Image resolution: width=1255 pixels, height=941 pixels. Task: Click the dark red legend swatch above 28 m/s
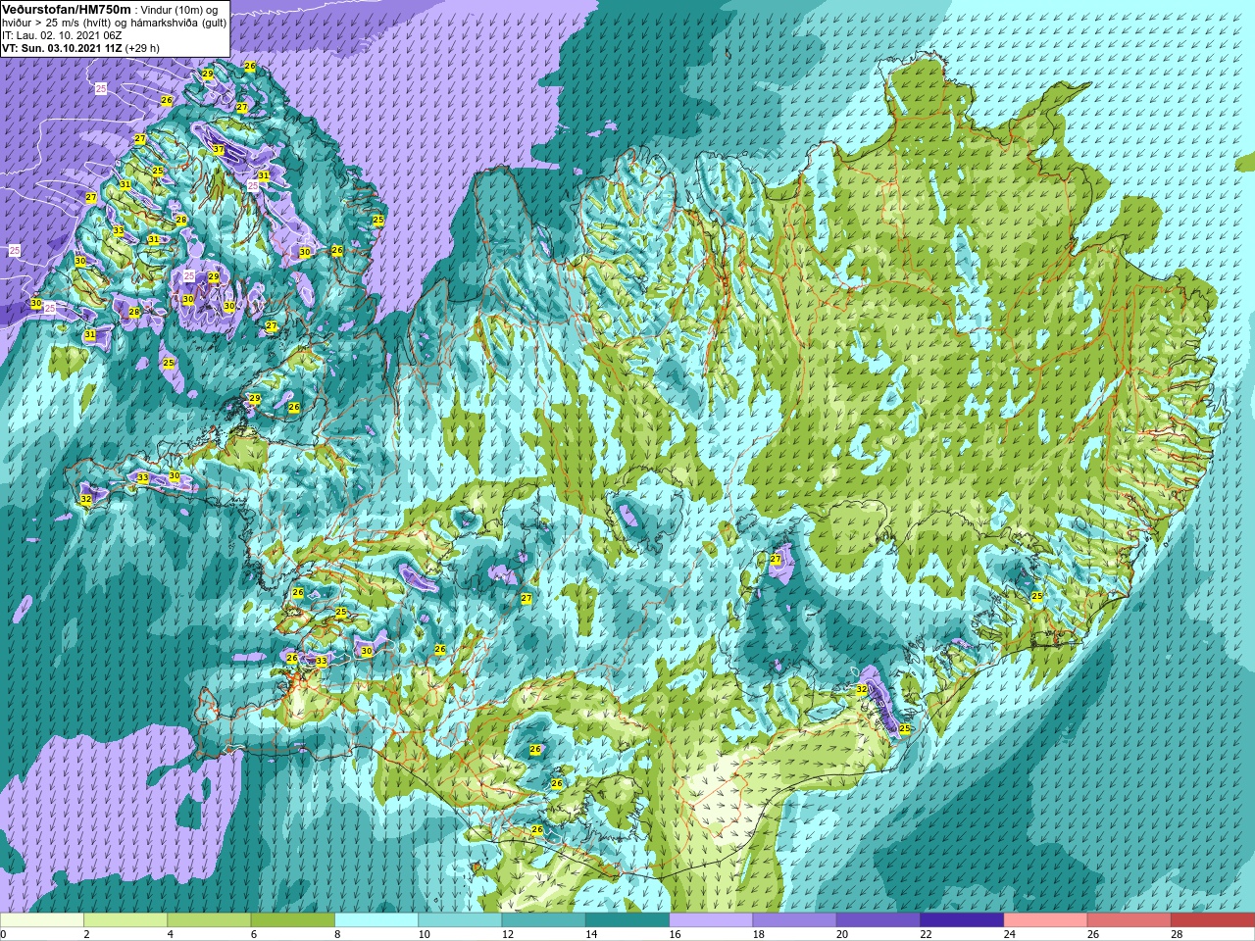point(1213,920)
